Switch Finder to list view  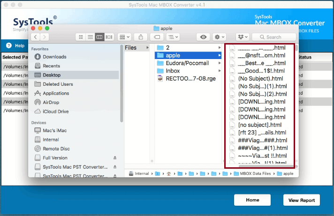pyautogui.click(x=90, y=37)
